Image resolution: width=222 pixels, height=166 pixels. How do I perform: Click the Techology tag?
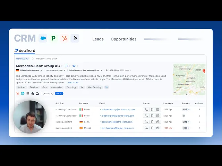(x=71, y=87)
